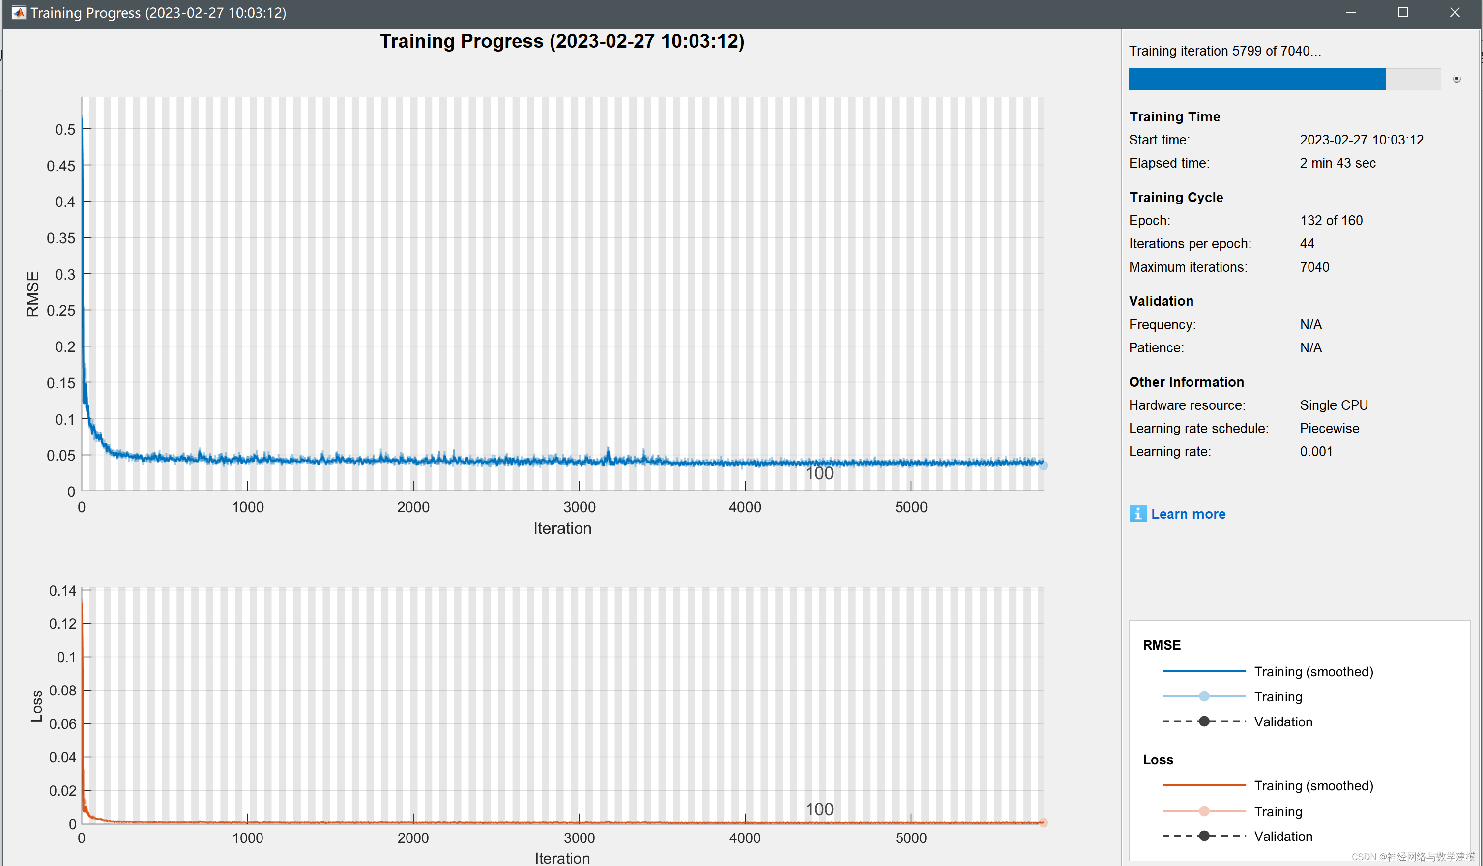Click the Loss Training (smoothed) legend line

point(1203,785)
